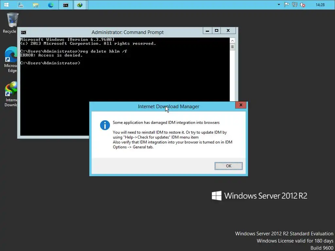The height and width of the screenshot is (251, 335).
Task: Select the Internet Download Manager desktop shortcut
Action: tap(11, 94)
